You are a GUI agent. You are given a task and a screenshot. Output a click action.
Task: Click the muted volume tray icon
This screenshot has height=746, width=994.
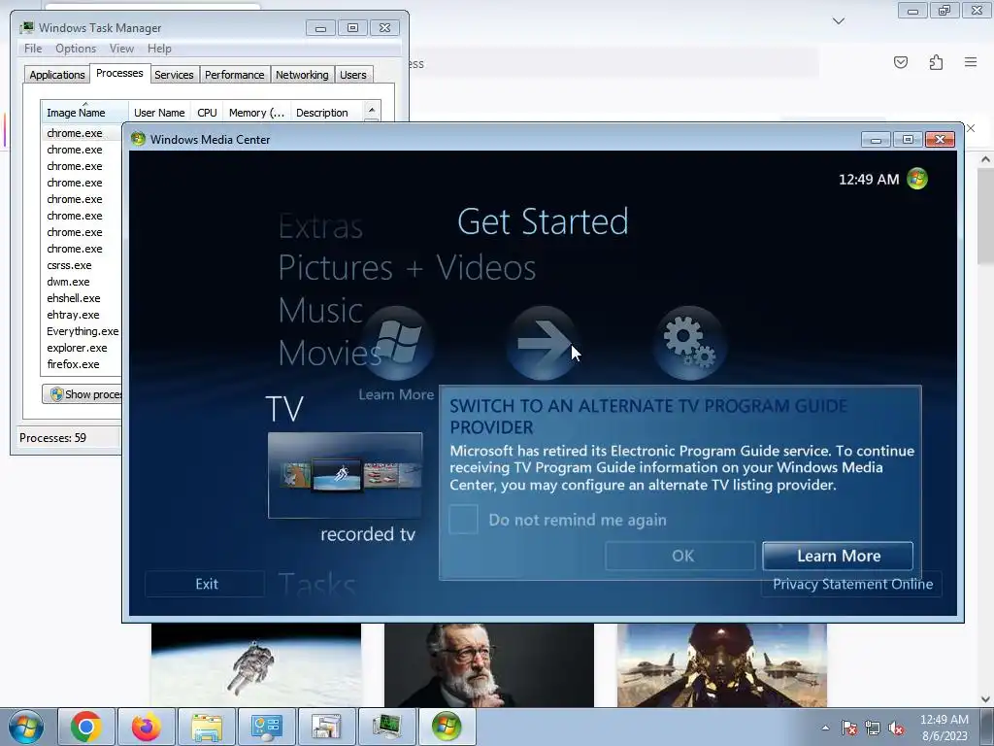[896, 728]
